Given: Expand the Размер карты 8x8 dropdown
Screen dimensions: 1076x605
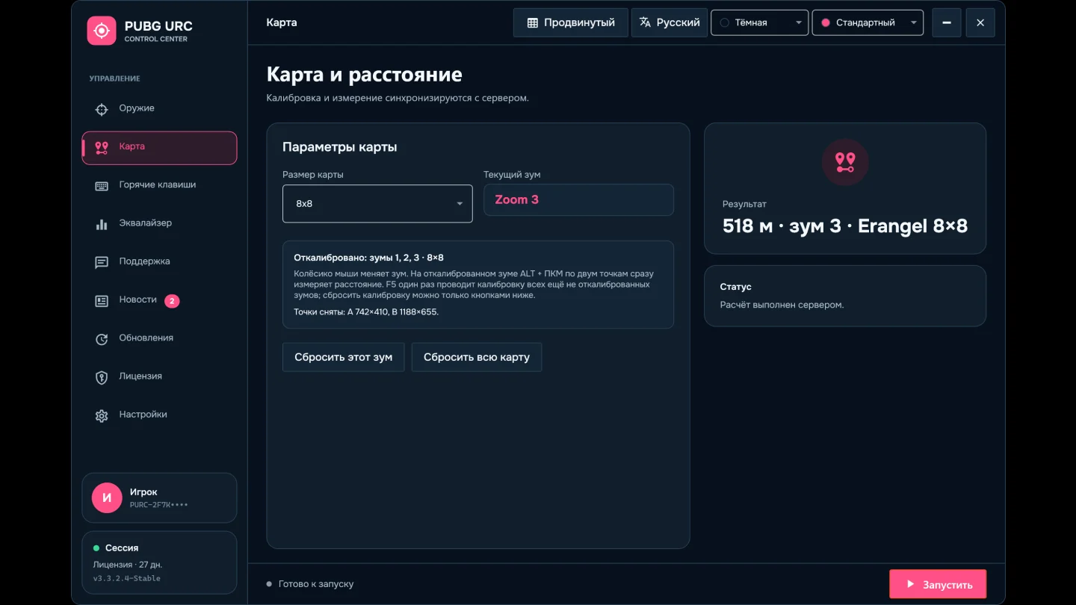Looking at the screenshot, I should (377, 203).
